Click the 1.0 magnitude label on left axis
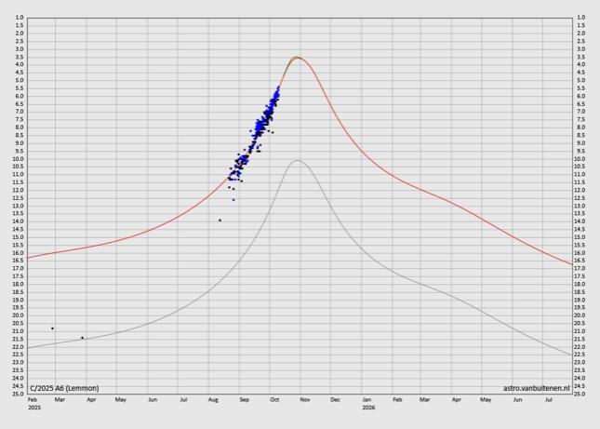600x429 pixels. (19, 18)
